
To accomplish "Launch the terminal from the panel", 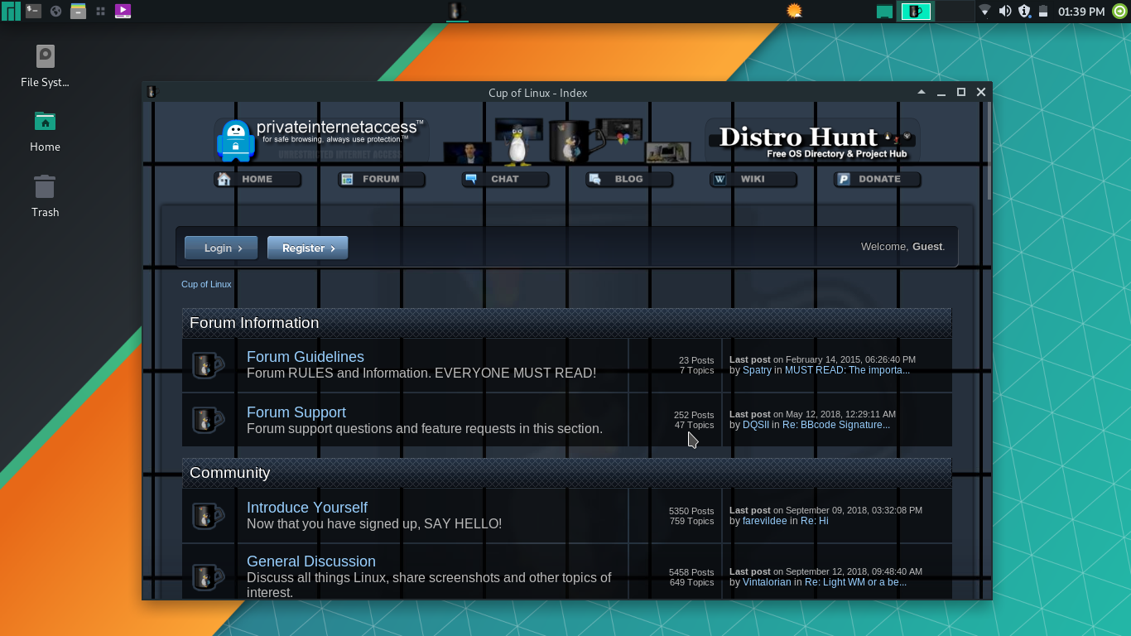I will [x=33, y=11].
